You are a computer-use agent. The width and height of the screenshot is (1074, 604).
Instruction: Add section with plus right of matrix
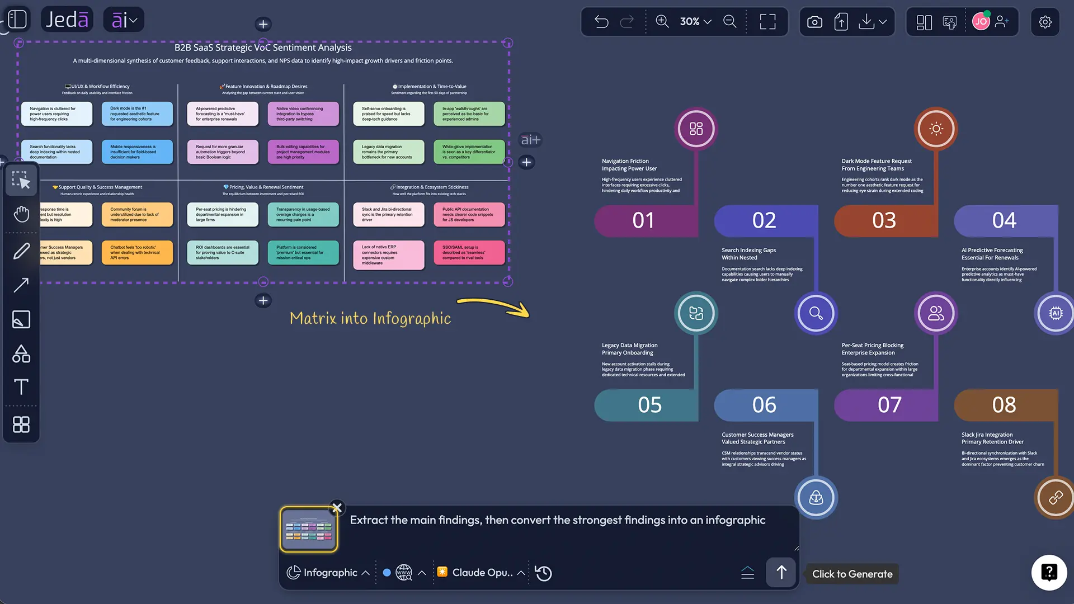(526, 162)
